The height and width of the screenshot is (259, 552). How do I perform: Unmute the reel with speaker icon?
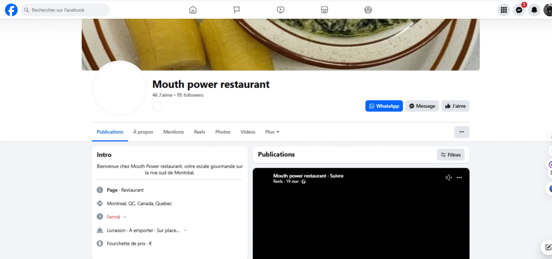pos(448,178)
